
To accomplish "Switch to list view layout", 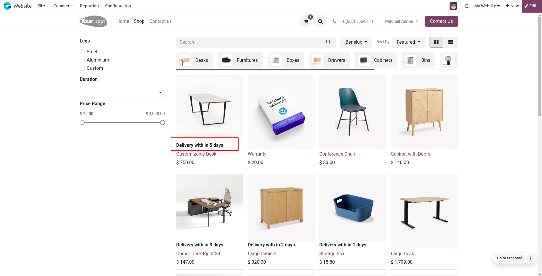I will click(450, 42).
